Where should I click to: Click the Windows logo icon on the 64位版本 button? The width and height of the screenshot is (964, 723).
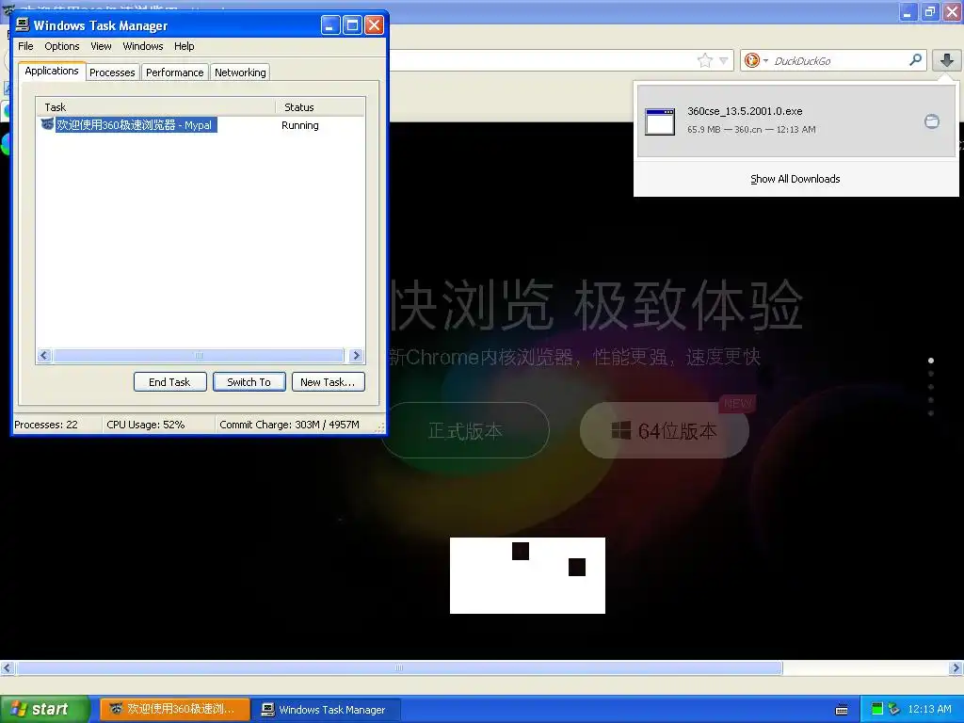point(621,430)
